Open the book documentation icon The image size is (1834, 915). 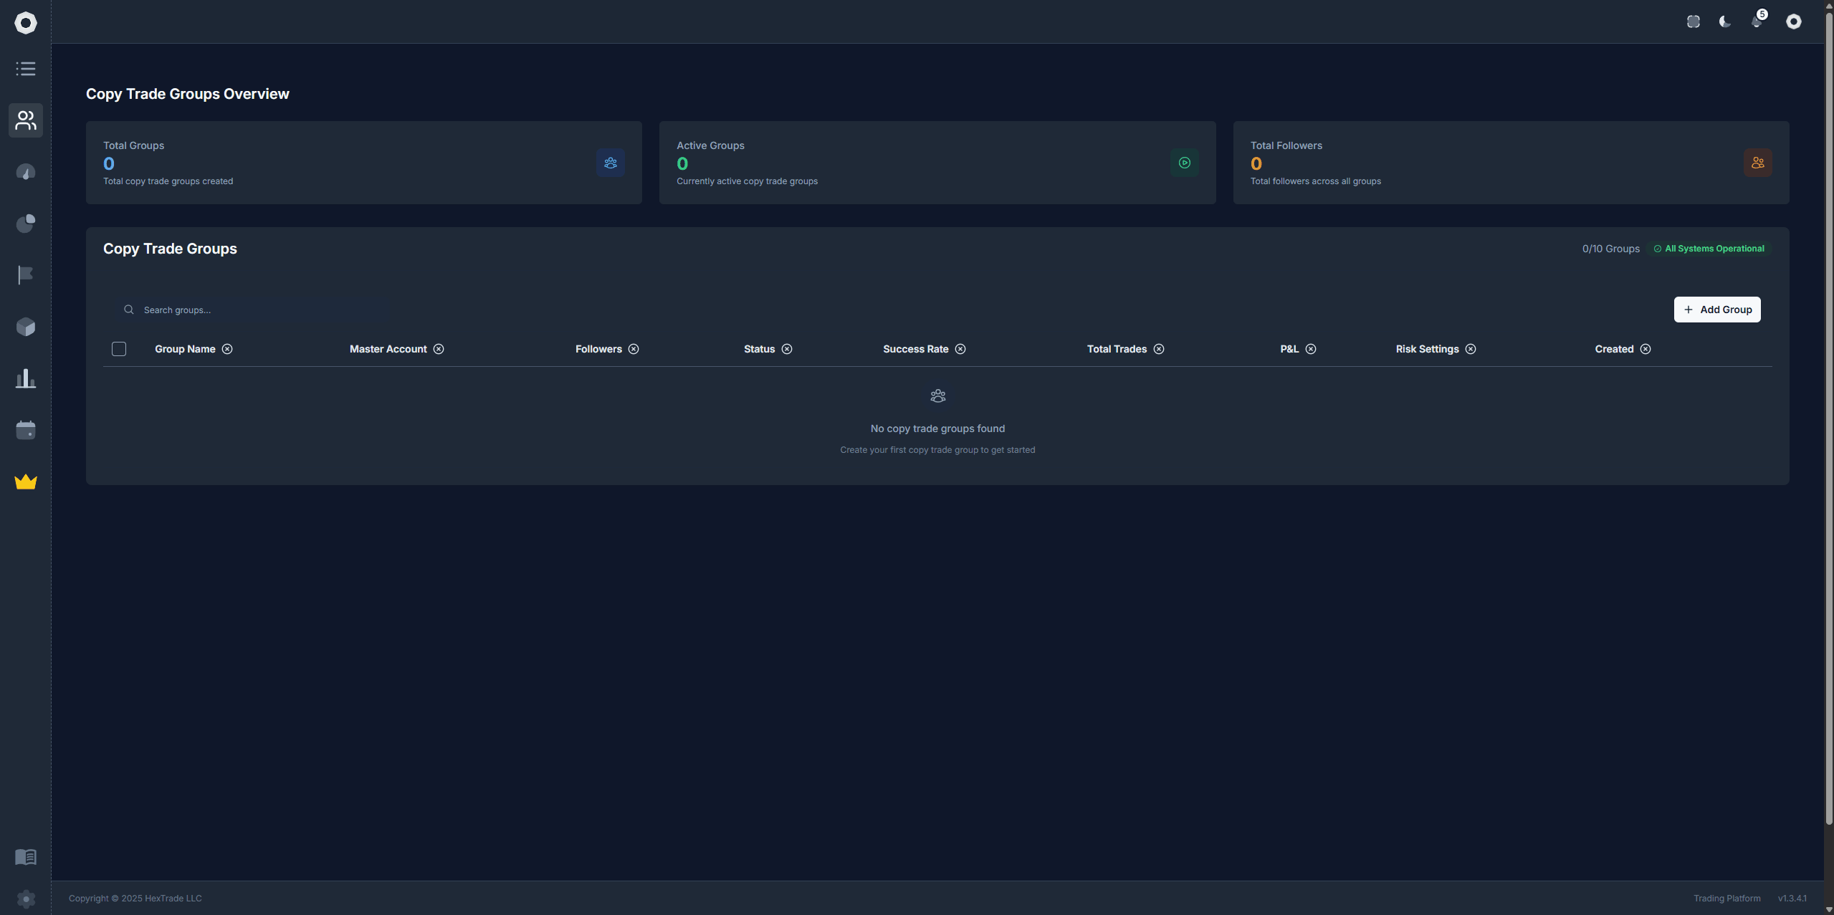[x=26, y=857]
